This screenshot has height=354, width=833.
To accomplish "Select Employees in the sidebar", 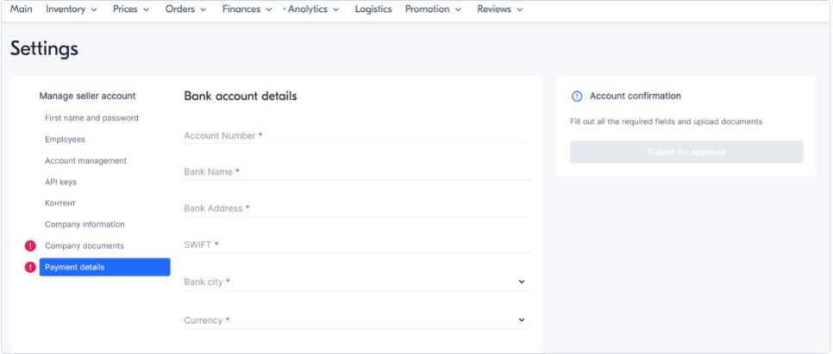I will [65, 140].
